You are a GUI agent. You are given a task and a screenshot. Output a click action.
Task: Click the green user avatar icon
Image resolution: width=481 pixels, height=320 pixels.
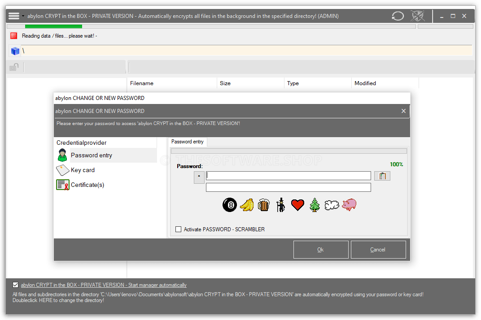pyautogui.click(x=62, y=155)
